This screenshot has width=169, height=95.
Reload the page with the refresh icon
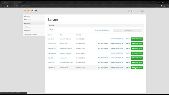pyautogui.click(x=8, y=6)
